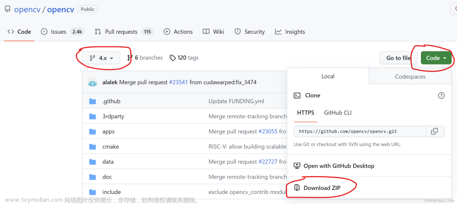457x204 pixels.
Task: Click the folder icon for cmake
Action: pos(92,147)
